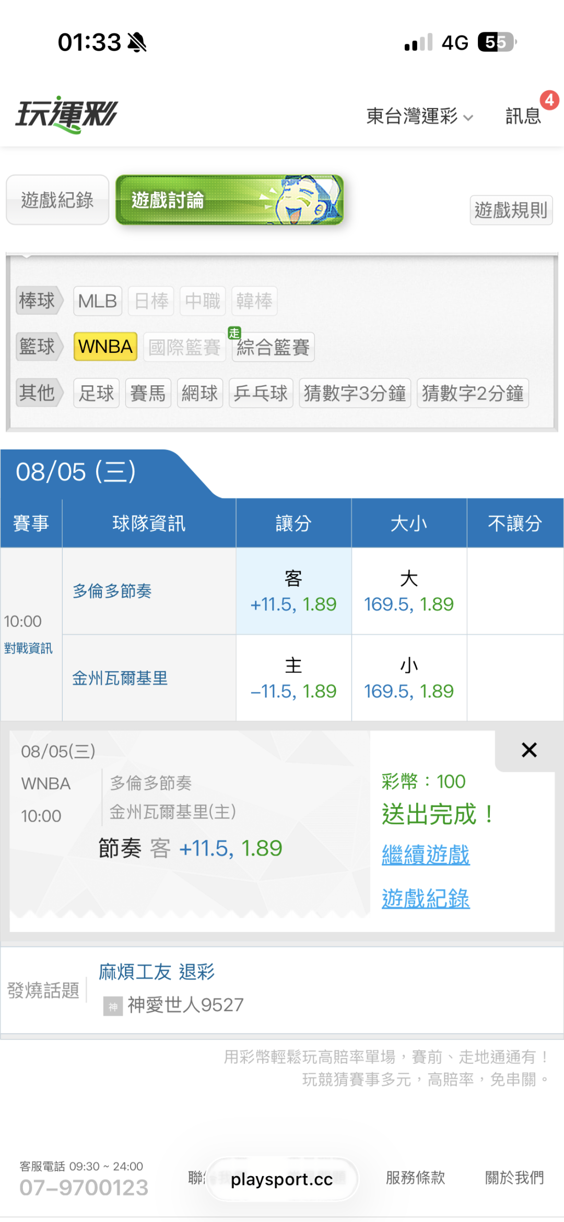Tap the playsport.cc address pill
The height and width of the screenshot is (1222, 564).
click(x=282, y=1179)
